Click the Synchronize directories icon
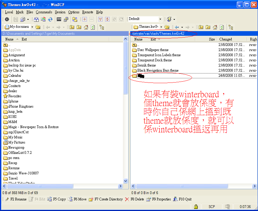This screenshot has height=211, width=258. [50, 19]
